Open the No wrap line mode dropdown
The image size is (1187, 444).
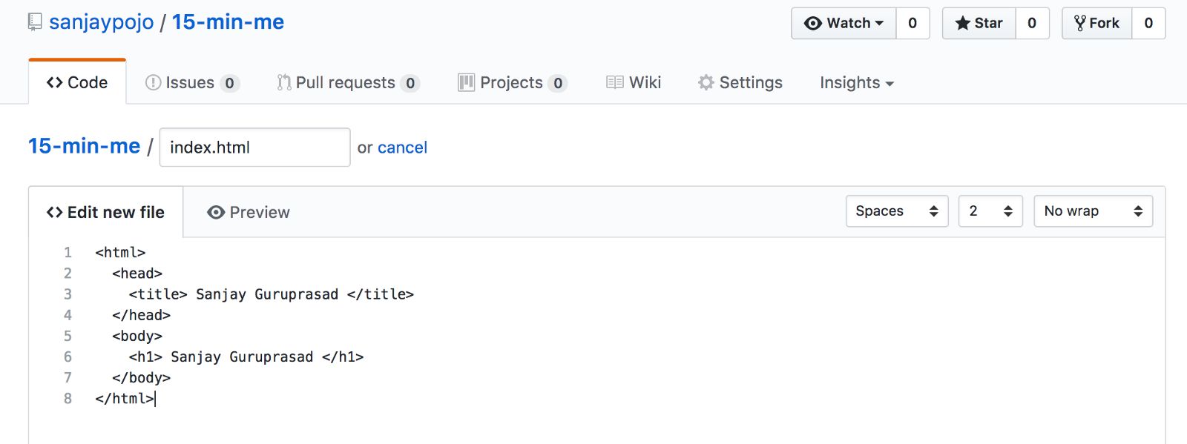coord(1093,211)
